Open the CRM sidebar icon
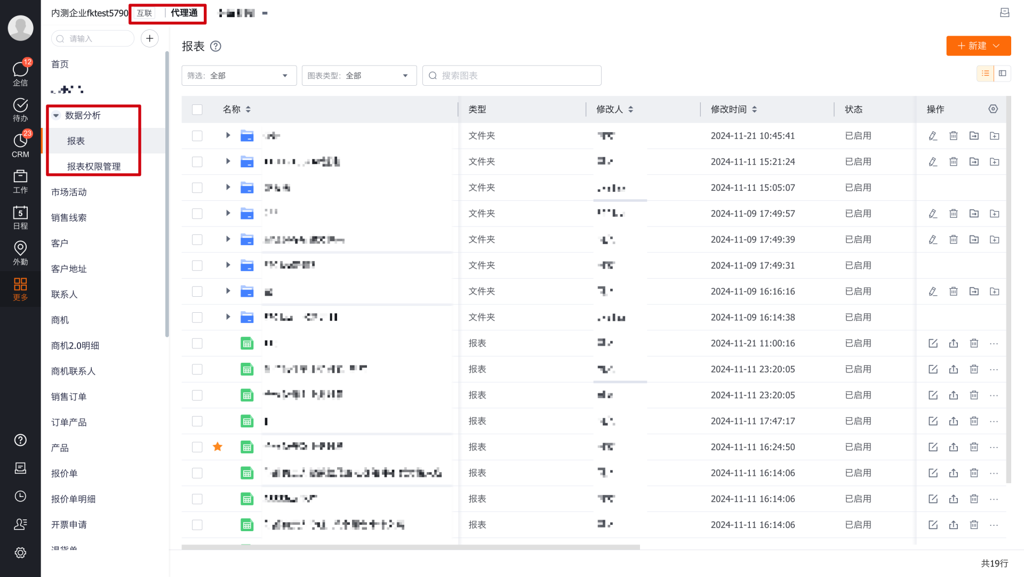 pyautogui.click(x=20, y=145)
